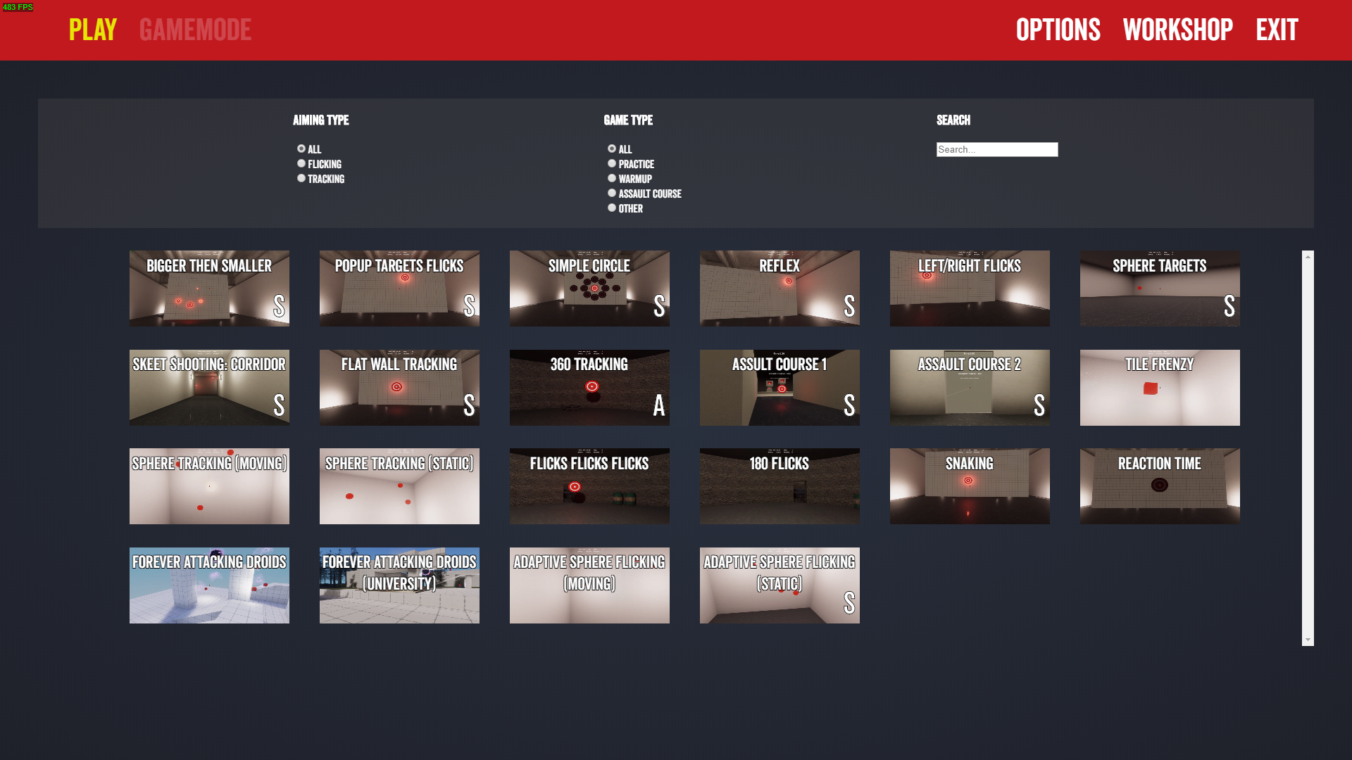Image resolution: width=1352 pixels, height=760 pixels.
Task: Start Forever Attacking Droids (University)
Action: (399, 585)
